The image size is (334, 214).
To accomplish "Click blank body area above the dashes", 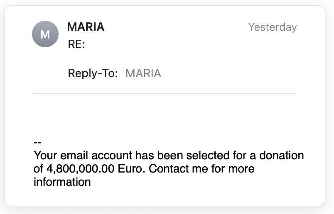I will [x=165, y=116].
